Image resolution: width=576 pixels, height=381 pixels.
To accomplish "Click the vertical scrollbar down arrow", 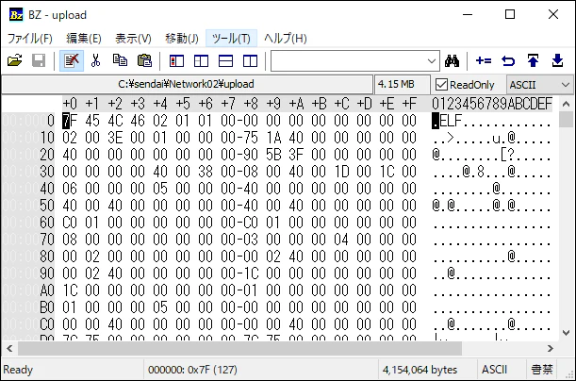I will click(x=566, y=333).
